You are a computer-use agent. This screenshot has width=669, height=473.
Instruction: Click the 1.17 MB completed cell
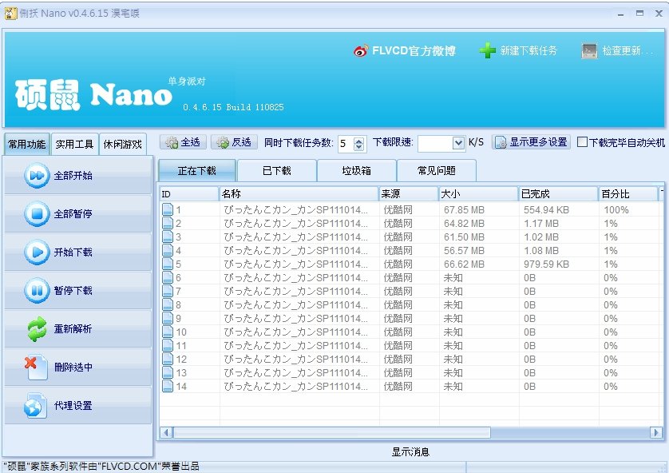click(541, 223)
